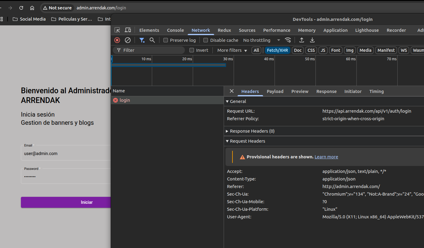The height and width of the screenshot is (248, 424).
Task: Click the export HAR download icon
Action: [x=312, y=40]
